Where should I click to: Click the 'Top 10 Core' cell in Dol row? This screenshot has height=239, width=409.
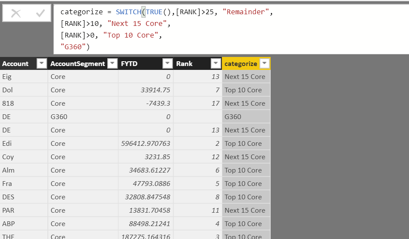pyautogui.click(x=246, y=90)
